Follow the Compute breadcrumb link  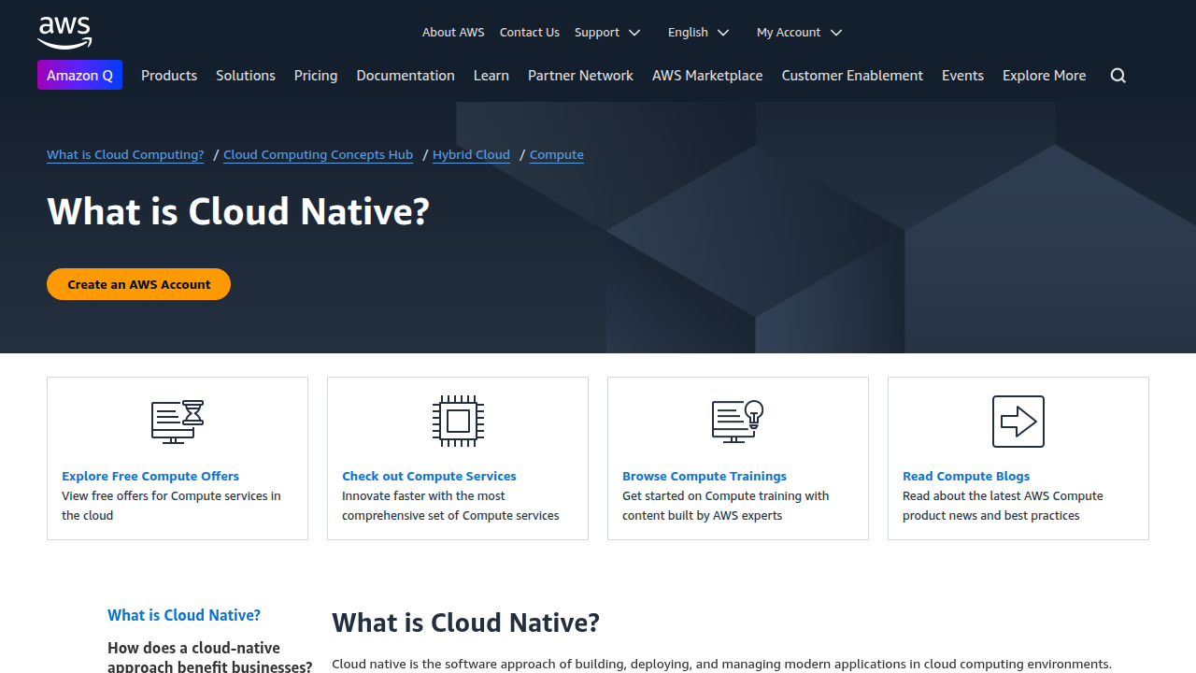[557, 155]
